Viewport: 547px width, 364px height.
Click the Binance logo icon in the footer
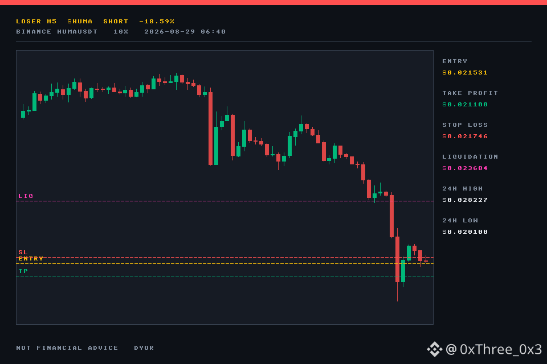435,349
